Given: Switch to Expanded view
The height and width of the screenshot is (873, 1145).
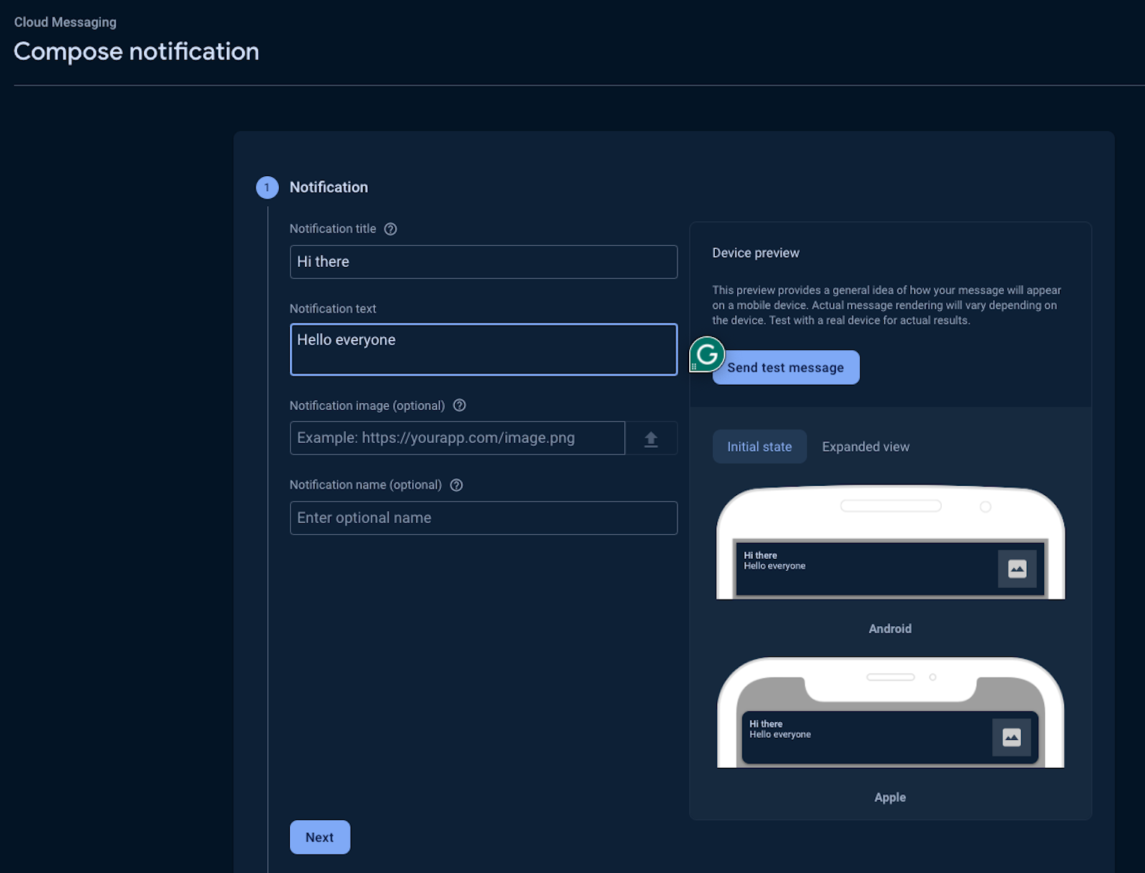Looking at the screenshot, I should (x=865, y=447).
